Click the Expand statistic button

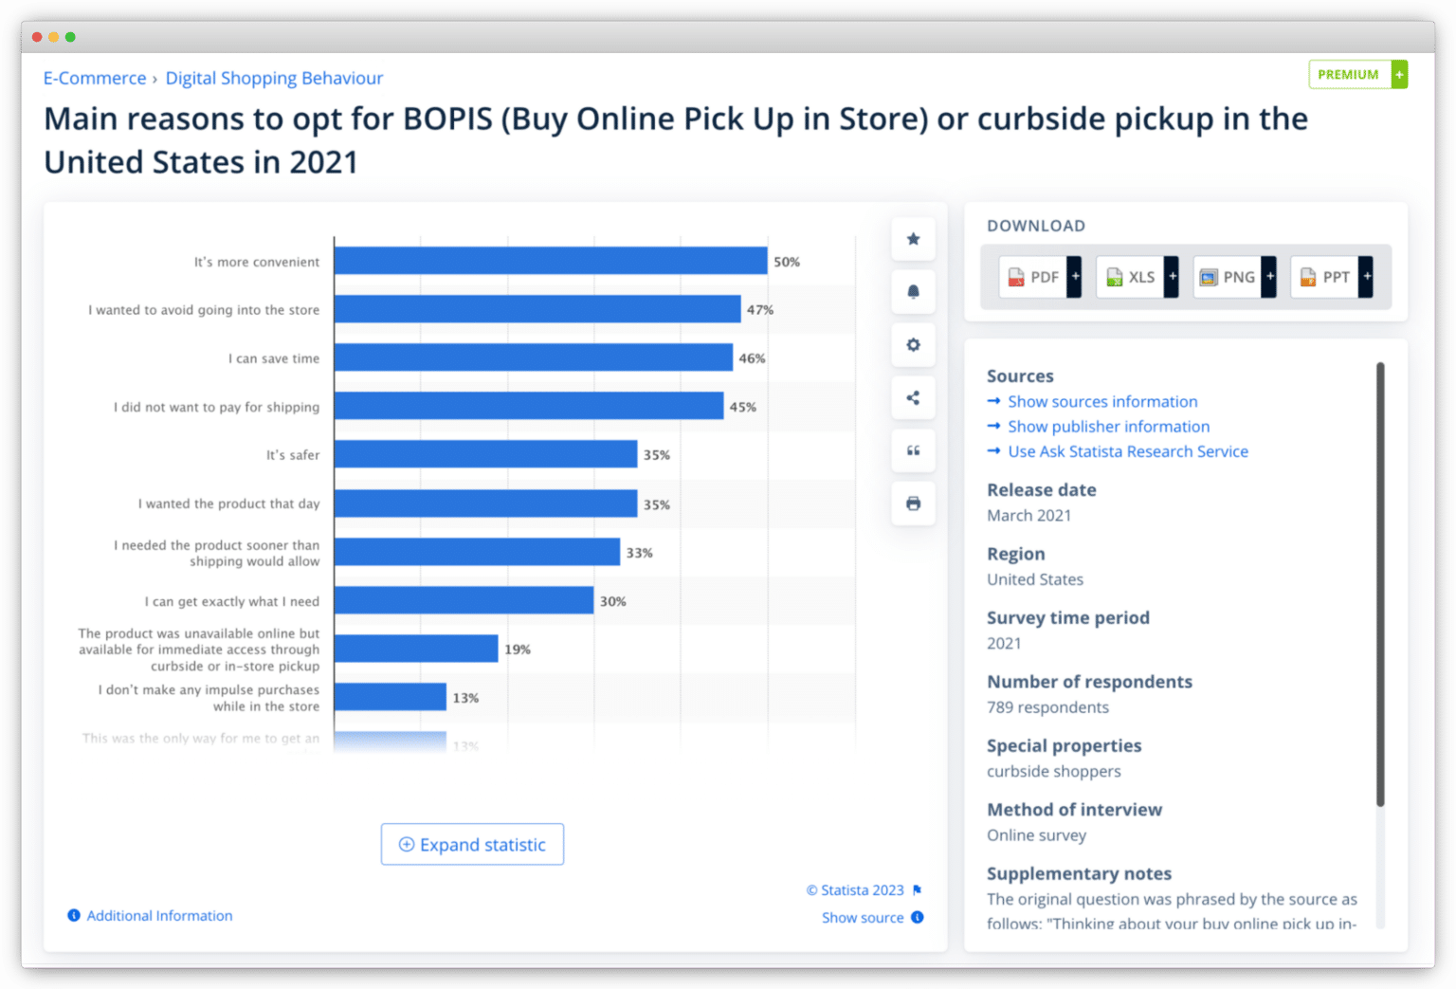point(472,844)
